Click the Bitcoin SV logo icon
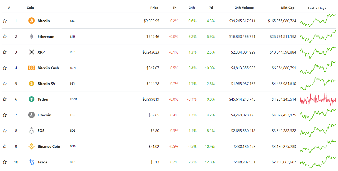The height and width of the screenshot is (171, 338). [31, 84]
